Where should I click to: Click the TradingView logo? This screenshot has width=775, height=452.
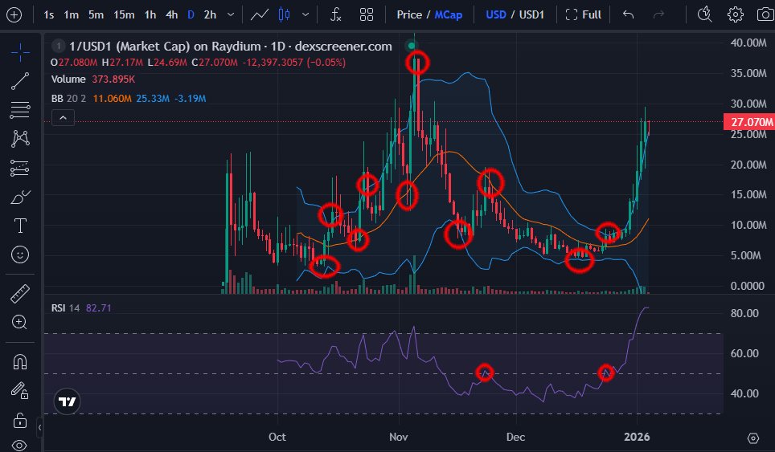pos(68,401)
